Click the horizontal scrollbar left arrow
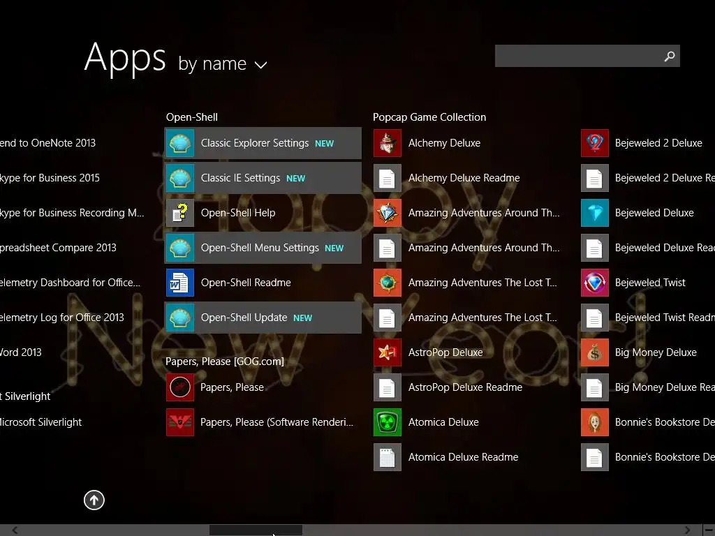The height and width of the screenshot is (536, 715). pyautogui.click(x=15, y=530)
